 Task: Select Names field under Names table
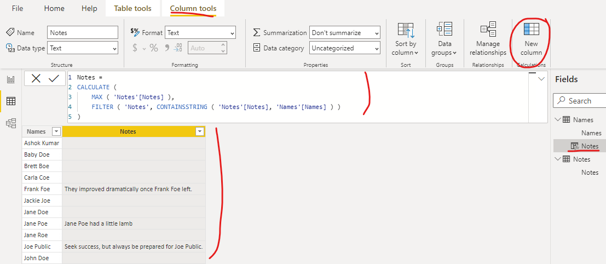(x=591, y=133)
